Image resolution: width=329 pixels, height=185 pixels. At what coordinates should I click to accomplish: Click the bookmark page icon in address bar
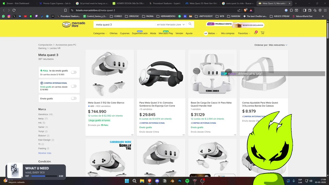pos(65,10)
